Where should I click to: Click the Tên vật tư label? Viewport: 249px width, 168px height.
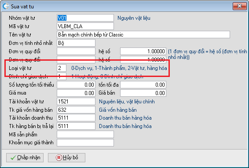tap(20, 35)
